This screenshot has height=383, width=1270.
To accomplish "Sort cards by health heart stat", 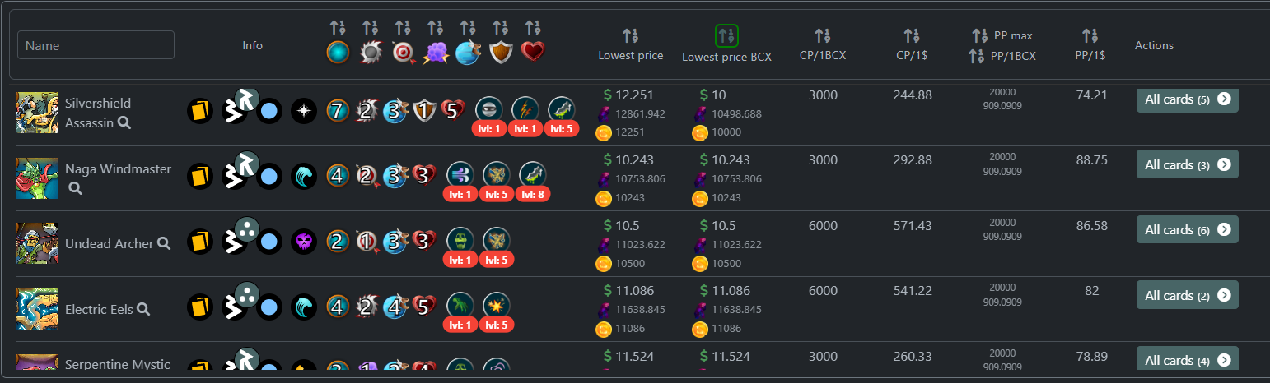I will pyautogui.click(x=533, y=28).
